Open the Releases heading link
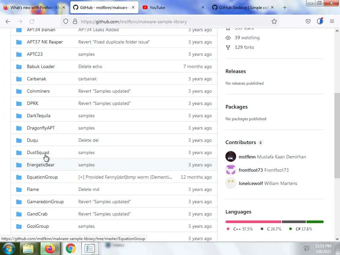The width and height of the screenshot is (340, 255). [x=235, y=71]
